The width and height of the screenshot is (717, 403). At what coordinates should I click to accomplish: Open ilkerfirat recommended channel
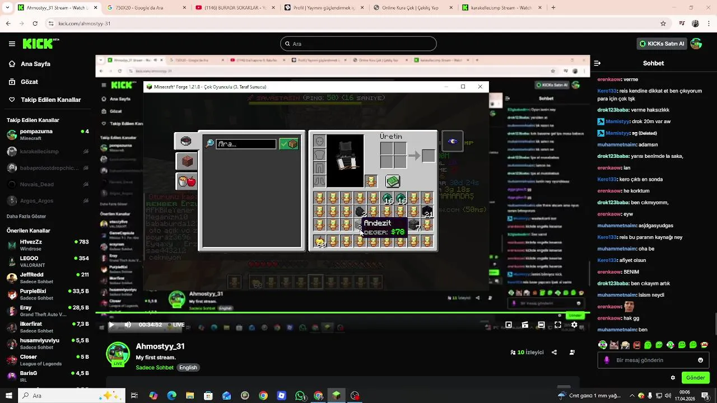(x=48, y=327)
